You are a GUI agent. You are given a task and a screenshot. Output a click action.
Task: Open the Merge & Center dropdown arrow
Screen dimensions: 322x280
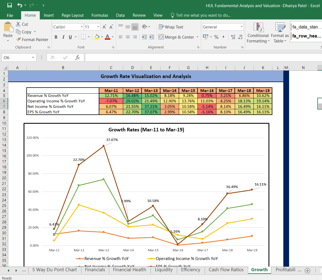pos(197,37)
